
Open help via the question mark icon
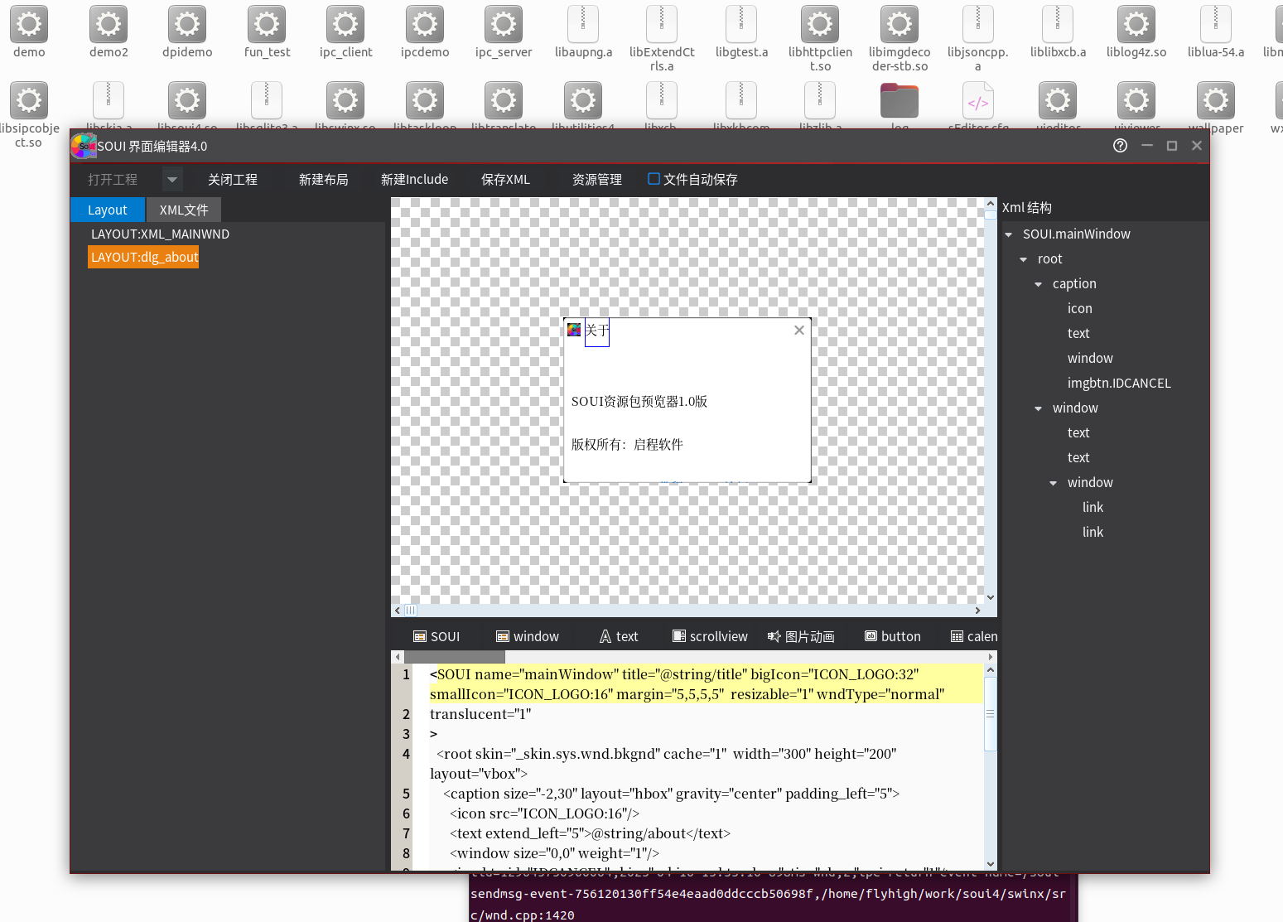[1121, 146]
